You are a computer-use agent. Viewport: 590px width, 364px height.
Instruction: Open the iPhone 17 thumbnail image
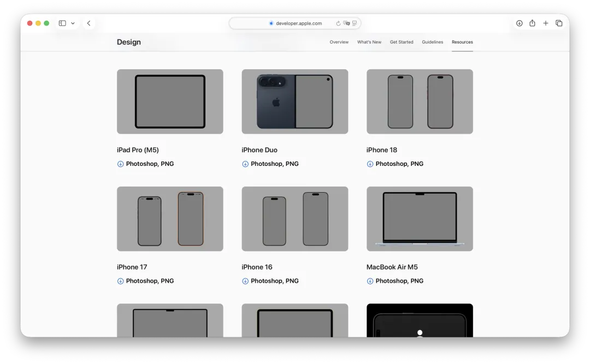[x=170, y=219]
